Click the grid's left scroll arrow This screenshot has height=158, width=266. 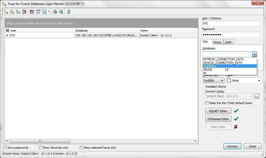(7, 141)
